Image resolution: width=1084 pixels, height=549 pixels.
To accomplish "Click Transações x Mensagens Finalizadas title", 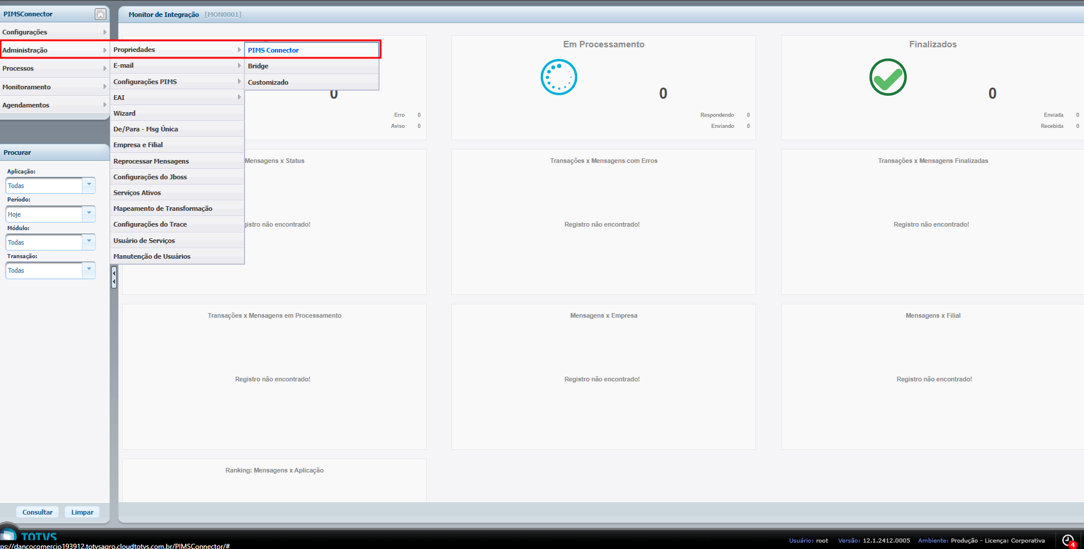I will coord(933,161).
